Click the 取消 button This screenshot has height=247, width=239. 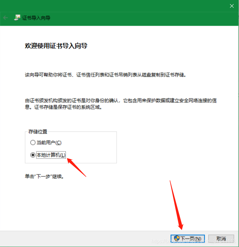(x=221, y=239)
